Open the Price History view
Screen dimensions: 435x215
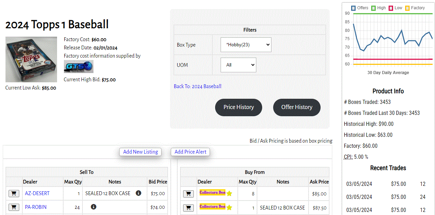[238, 107]
